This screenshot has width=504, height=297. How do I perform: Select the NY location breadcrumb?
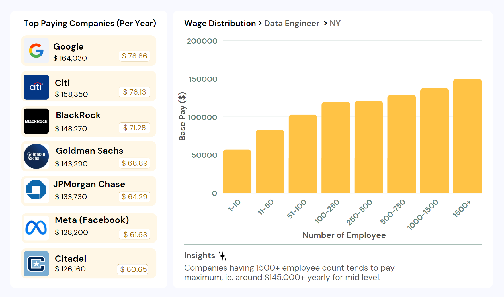[x=335, y=23]
